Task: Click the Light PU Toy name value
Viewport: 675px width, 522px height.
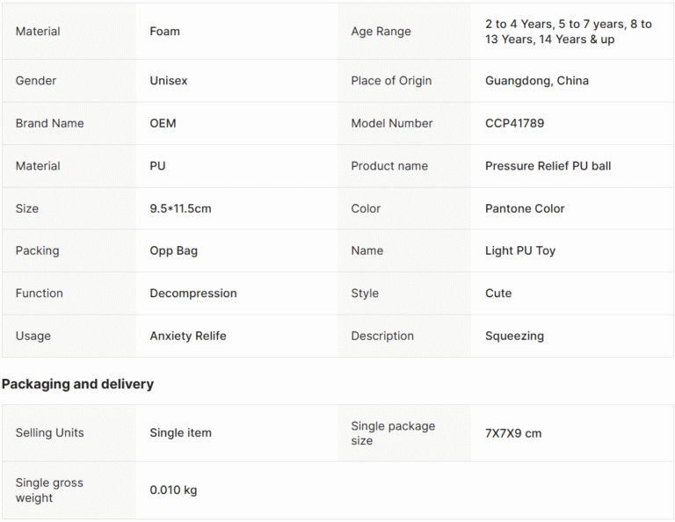Action: click(520, 251)
